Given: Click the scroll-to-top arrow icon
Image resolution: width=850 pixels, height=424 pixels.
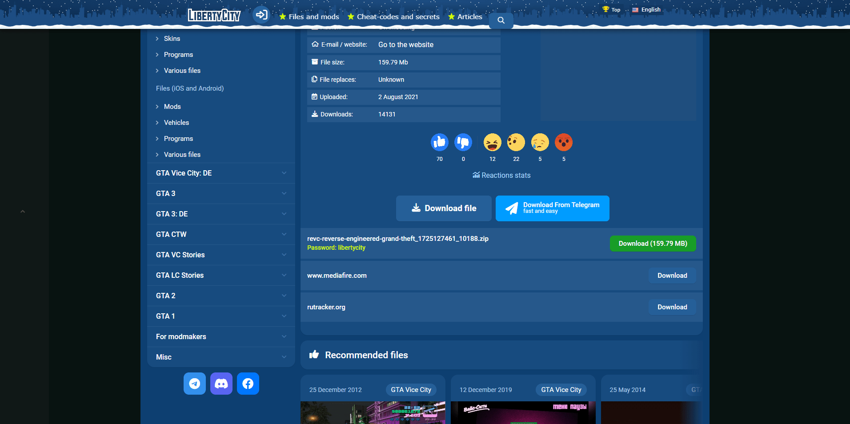Looking at the screenshot, I should (x=23, y=212).
